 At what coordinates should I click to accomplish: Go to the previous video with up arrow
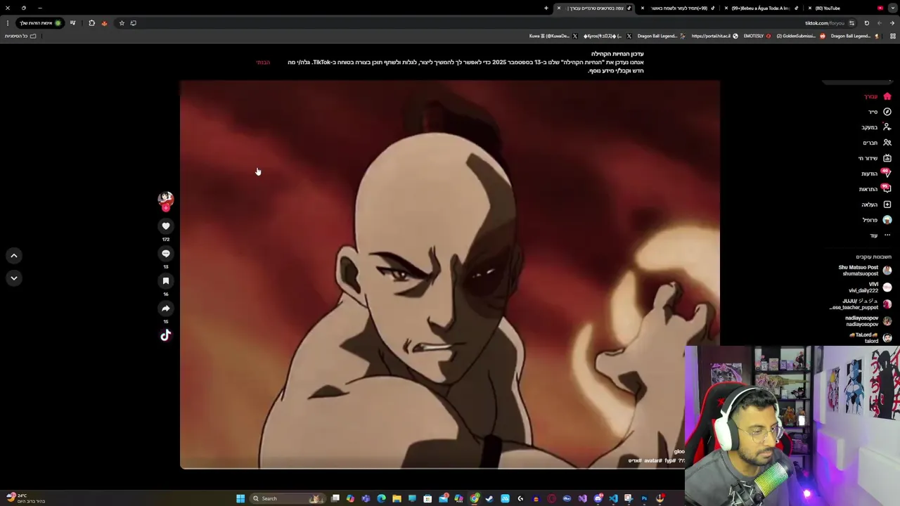(13, 256)
